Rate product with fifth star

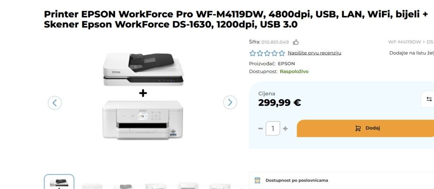coord(282,53)
